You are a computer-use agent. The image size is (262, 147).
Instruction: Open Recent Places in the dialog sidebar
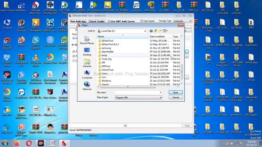click(87, 40)
